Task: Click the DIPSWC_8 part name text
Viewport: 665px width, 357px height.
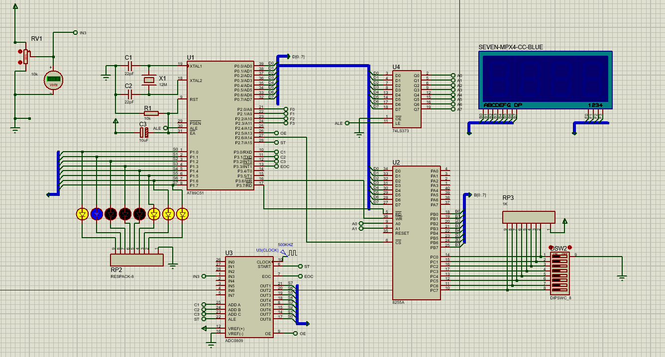Action: pyautogui.click(x=560, y=298)
